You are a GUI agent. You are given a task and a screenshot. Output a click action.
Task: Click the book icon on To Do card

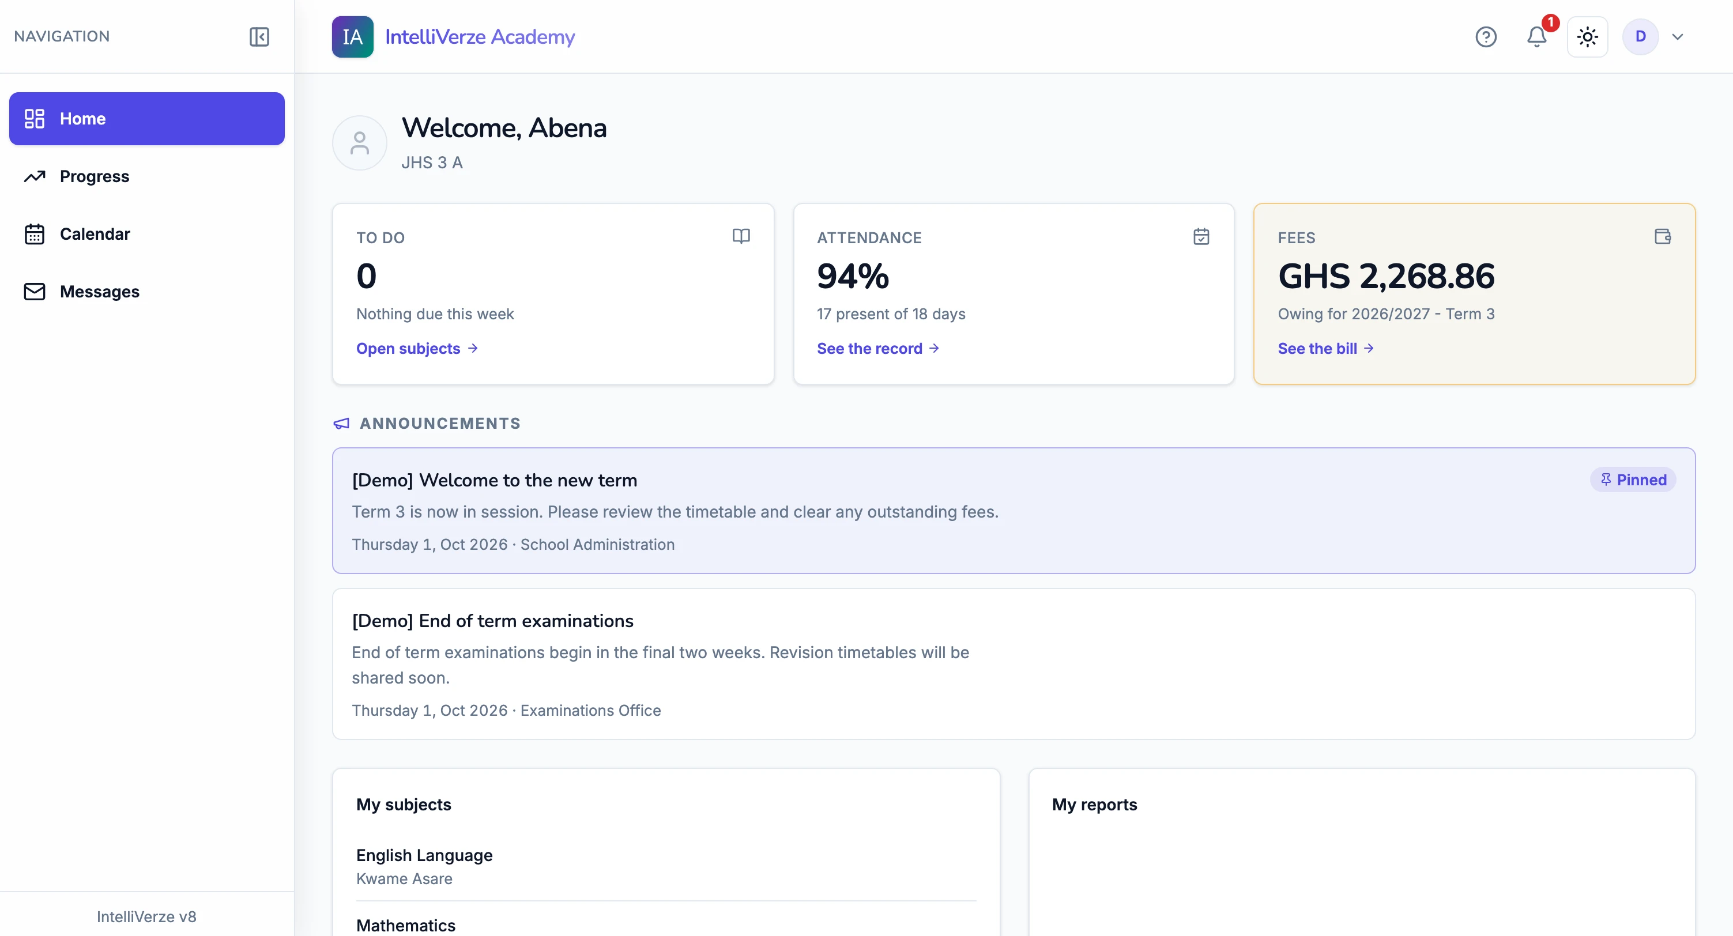741,236
